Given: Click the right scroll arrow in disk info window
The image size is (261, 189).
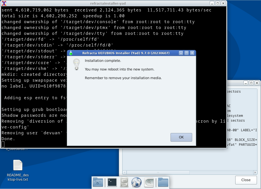Looking at the screenshot, I should (x=255, y=172).
